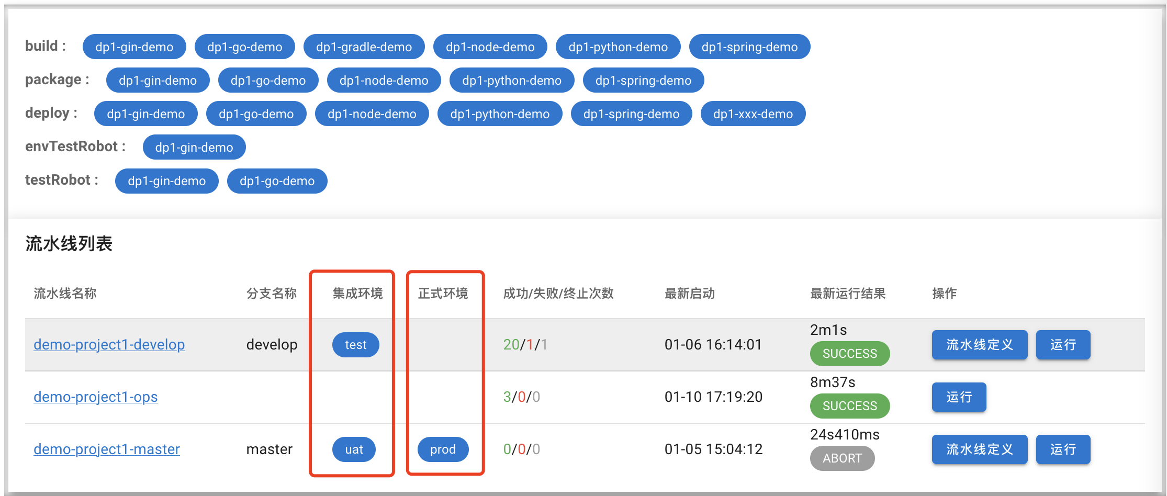The height and width of the screenshot is (496, 1167).
Task: Run the demo-project1-ops pipeline via 运行
Action: point(959,397)
